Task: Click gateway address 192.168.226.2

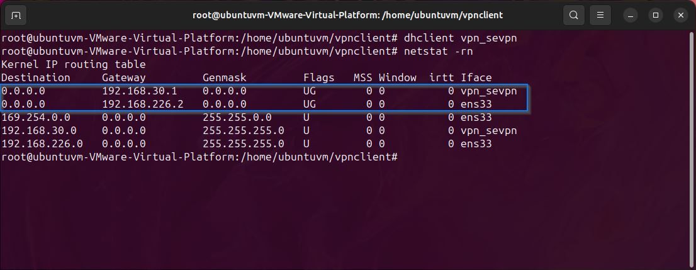Action: [143, 104]
